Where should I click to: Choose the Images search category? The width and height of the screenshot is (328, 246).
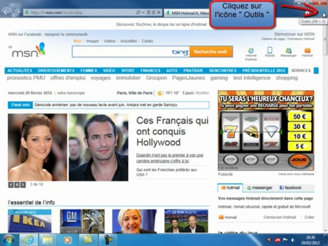pyautogui.click(x=93, y=41)
